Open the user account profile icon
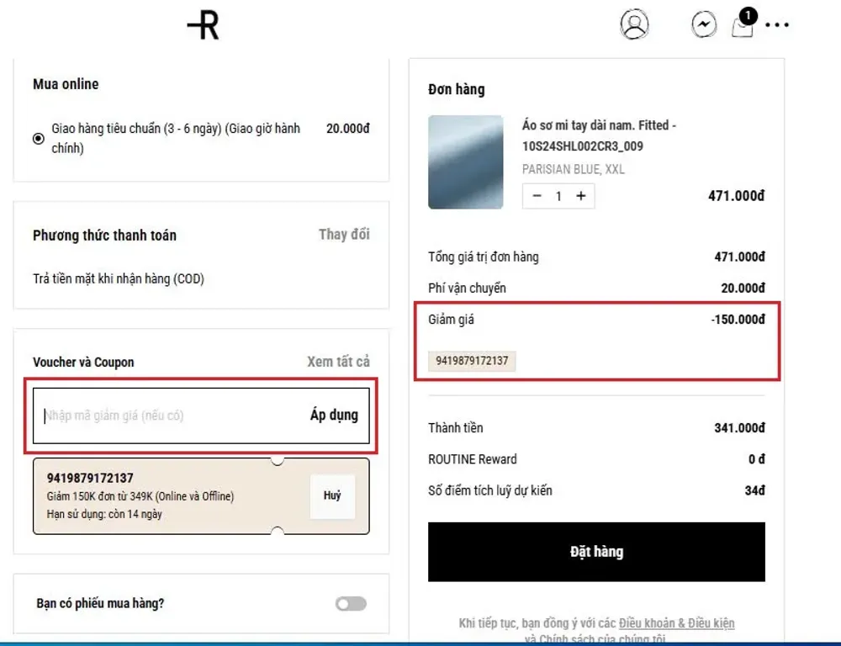This screenshot has height=646, width=841. tap(634, 24)
